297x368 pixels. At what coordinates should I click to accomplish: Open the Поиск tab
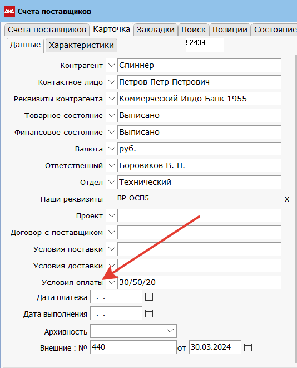194,30
